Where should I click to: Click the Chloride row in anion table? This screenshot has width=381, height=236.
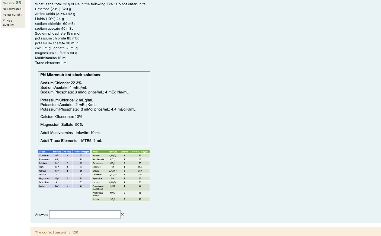pyautogui.click(x=121, y=167)
